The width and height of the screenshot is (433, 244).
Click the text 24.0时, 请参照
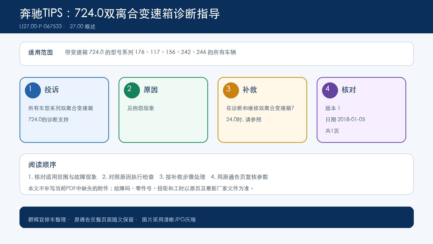tap(244, 120)
